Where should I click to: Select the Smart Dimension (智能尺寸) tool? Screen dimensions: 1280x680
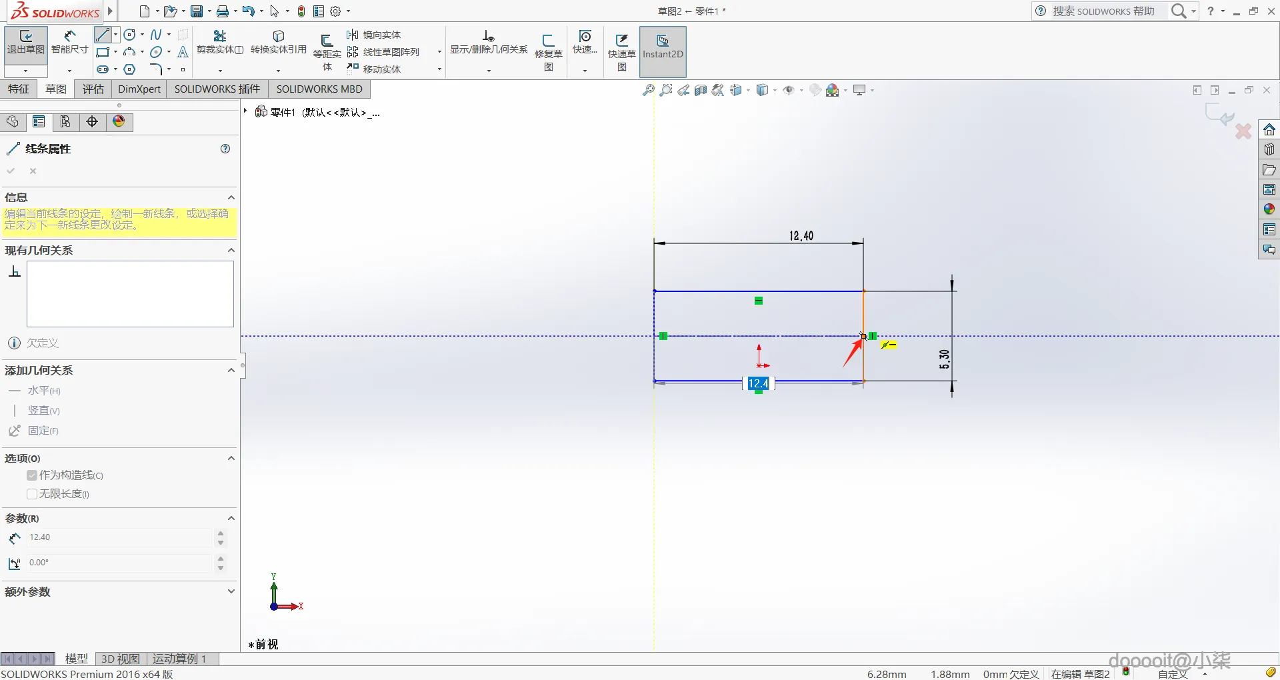(x=69, y=43)
